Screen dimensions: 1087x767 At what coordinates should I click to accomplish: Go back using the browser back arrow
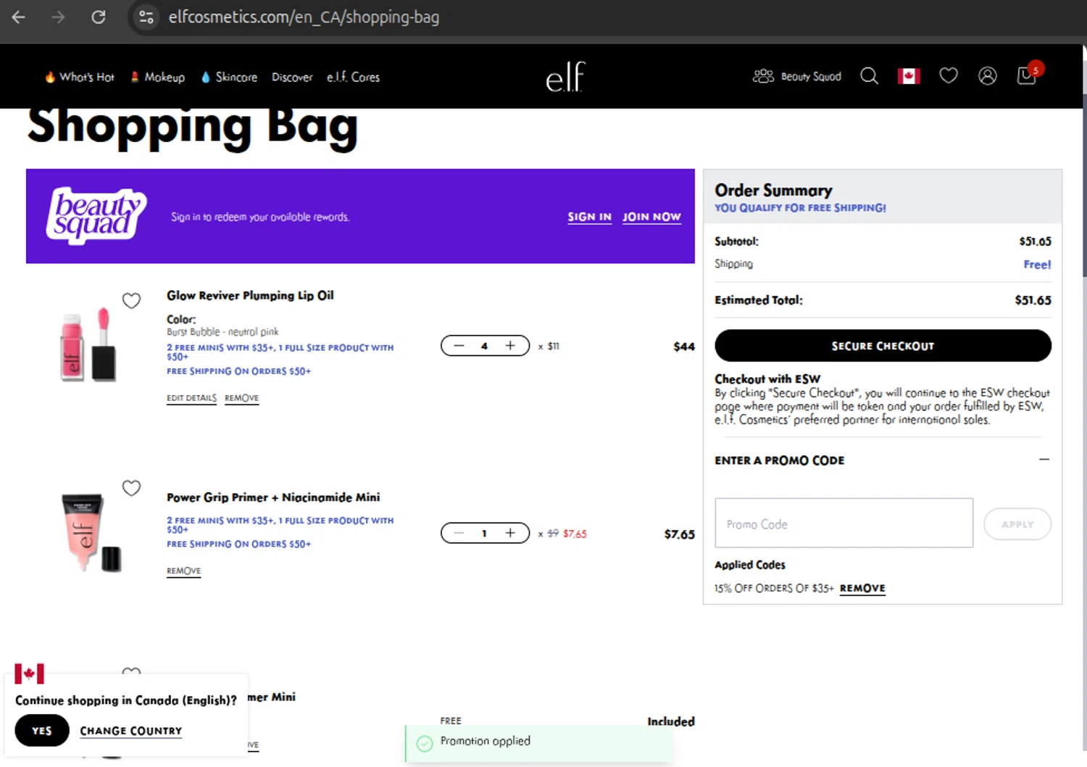click(x=19, y=17)
